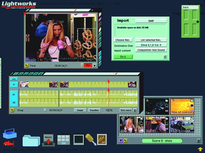Click the postage stamp icon

coord(102,140)
